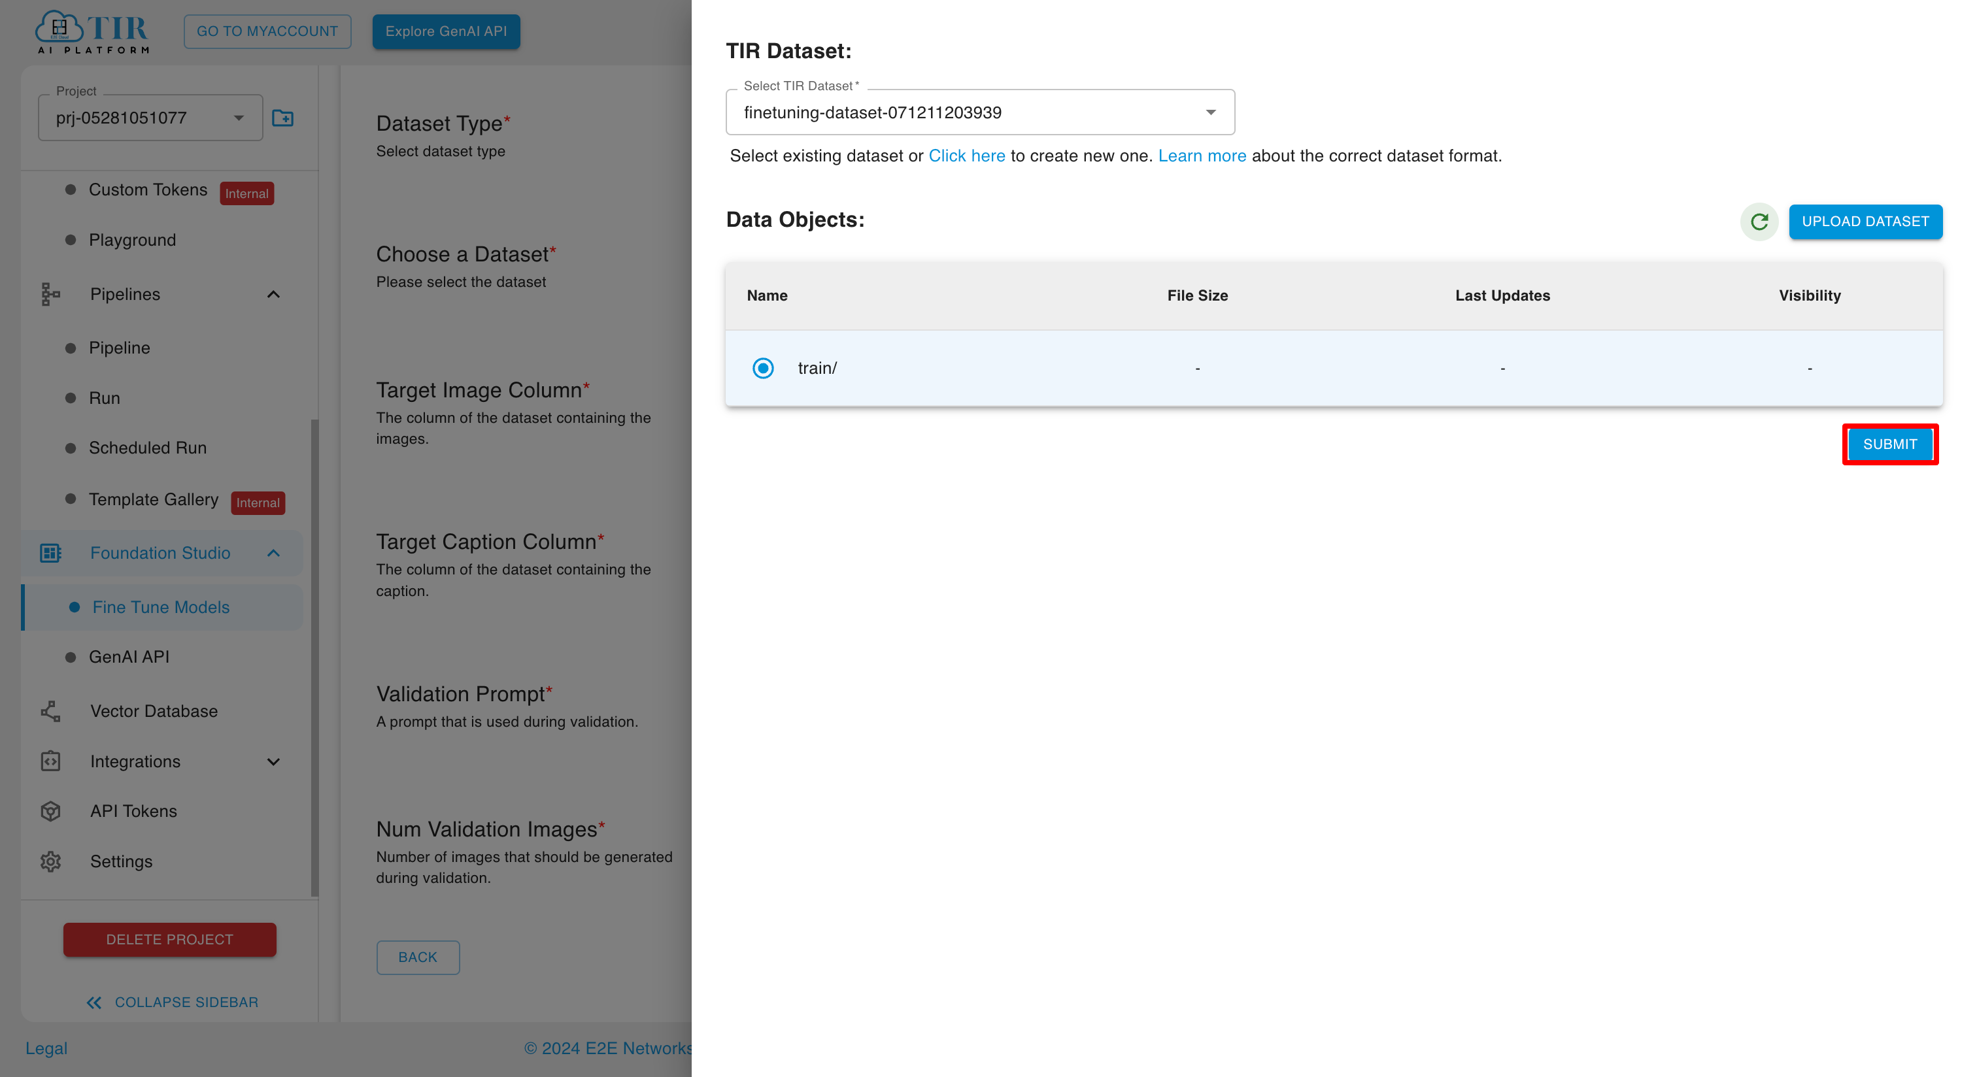Refresh the data objects list

click(1759, 222)
